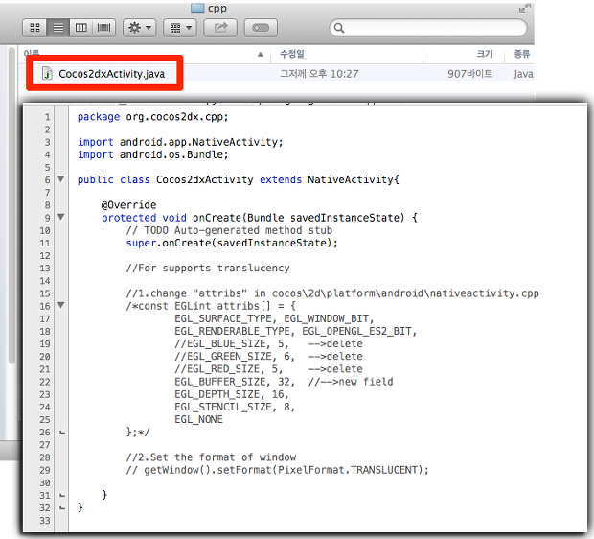Screen dimensions: 594x539
Task: Sort by the 수정일 column header
Action: click(x=292, y=54)
